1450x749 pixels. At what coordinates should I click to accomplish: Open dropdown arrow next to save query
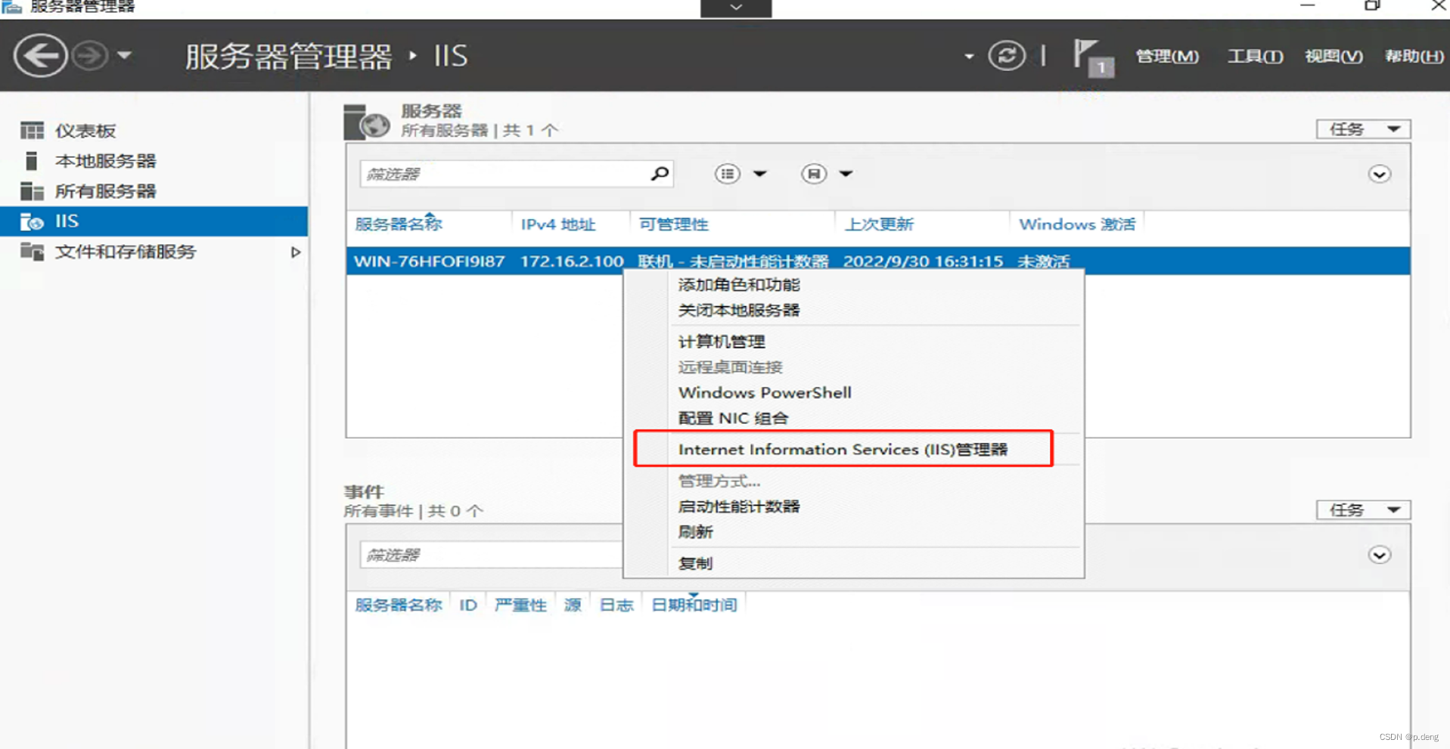(846, 174)
